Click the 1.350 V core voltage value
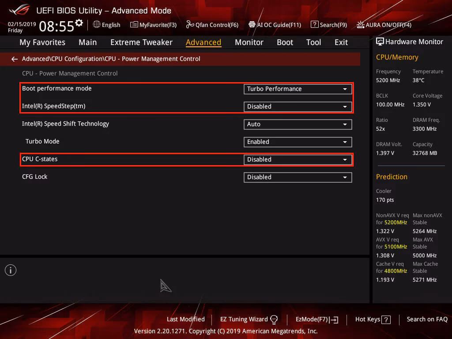Image resolution: width=452 pixels, height=339 pixels. tap(422, 105)
